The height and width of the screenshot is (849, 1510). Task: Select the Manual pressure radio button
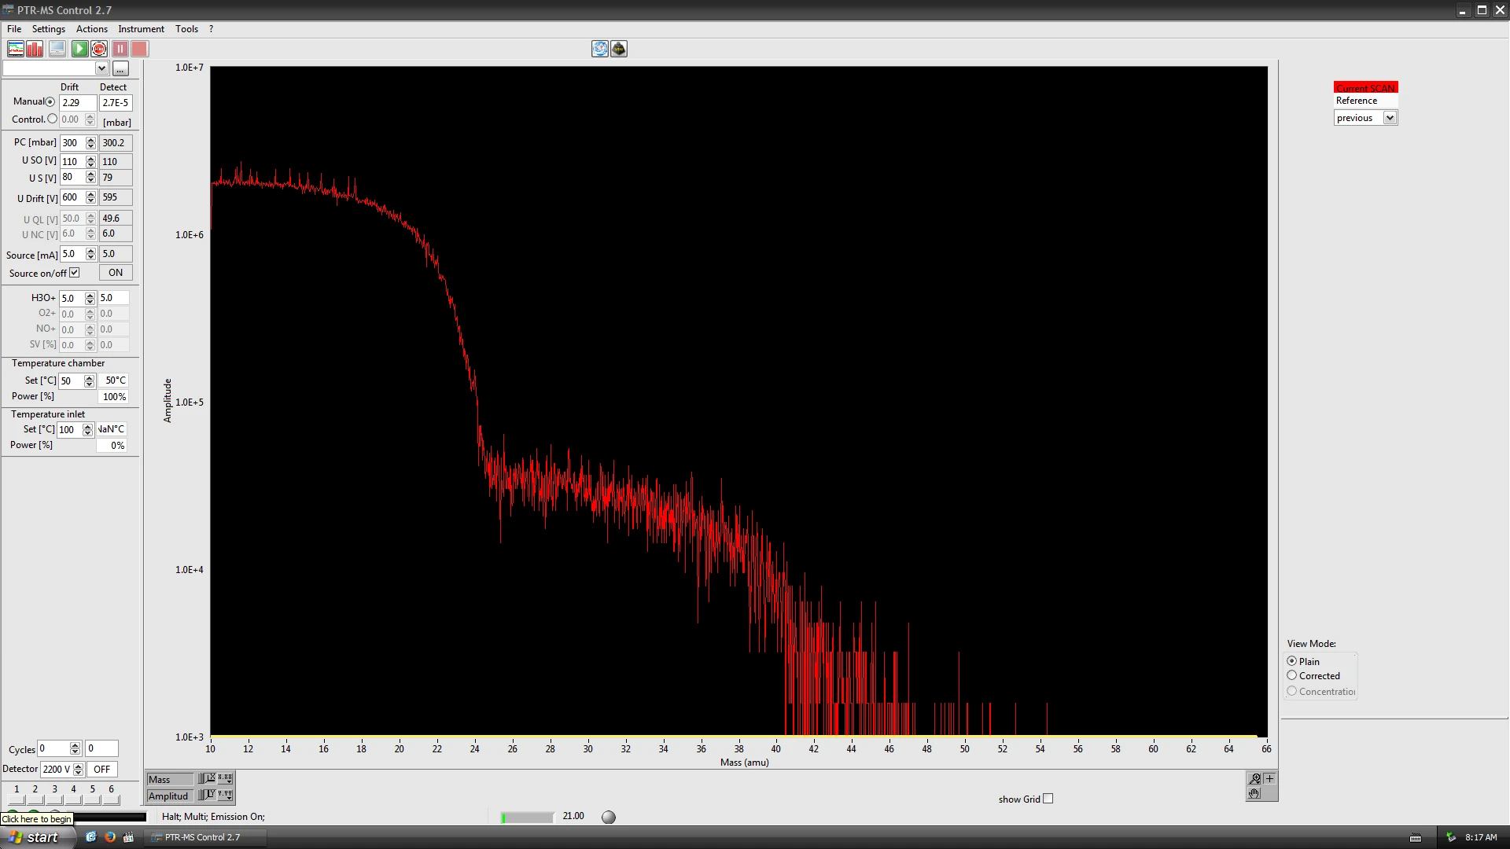click(50, 102)
